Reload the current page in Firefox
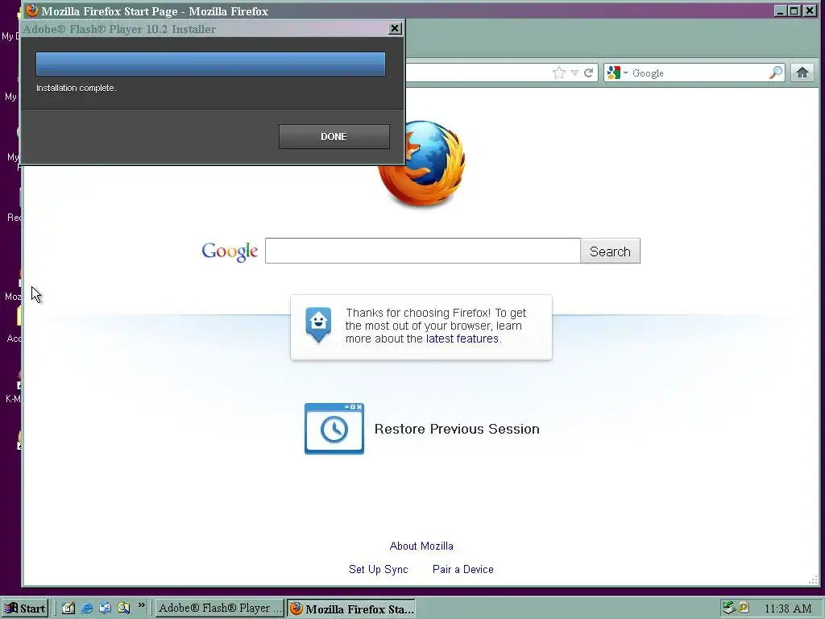Viewport: 825px width, 619px height. [x=589, y=73]
